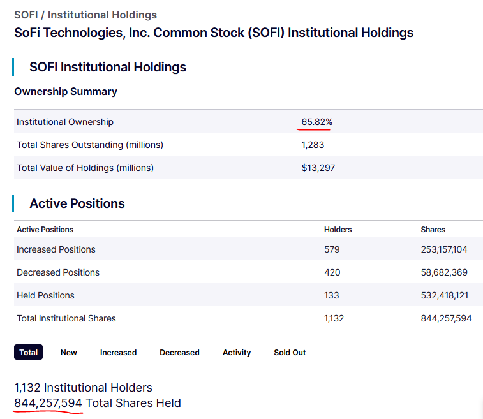483x419 pixels.
Task: Click the Held Positions row label
Action: 45,295
